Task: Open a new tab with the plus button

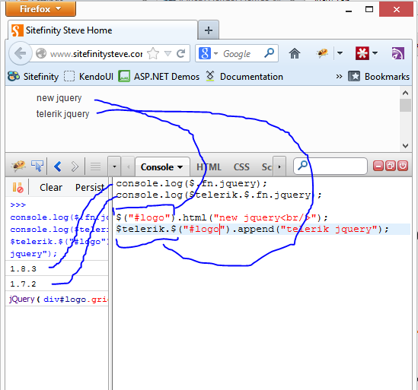Action: click(209, 30)
